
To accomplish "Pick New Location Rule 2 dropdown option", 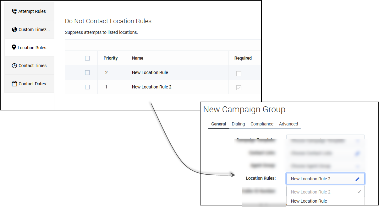I will tap(310, 192).
